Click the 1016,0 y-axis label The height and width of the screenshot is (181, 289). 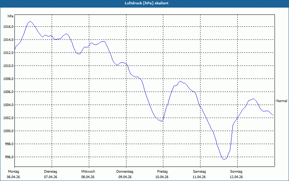coord(8,27)
